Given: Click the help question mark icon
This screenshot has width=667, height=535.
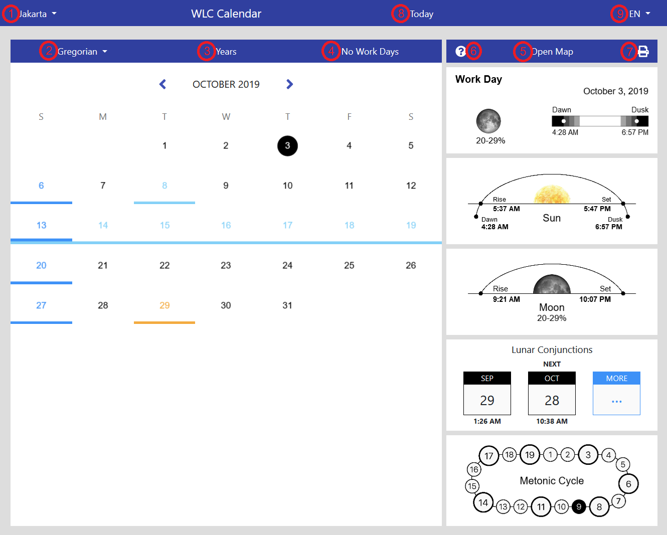Looking at the screenshot, I should click(460, 51).
